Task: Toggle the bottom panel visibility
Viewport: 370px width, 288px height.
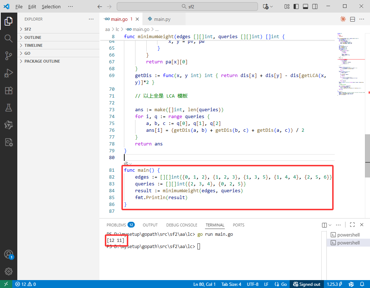Action: [x=306, y=6]
